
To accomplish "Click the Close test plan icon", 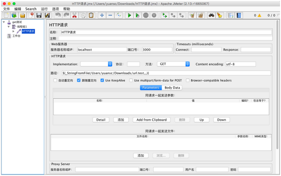I will point(31,15).
